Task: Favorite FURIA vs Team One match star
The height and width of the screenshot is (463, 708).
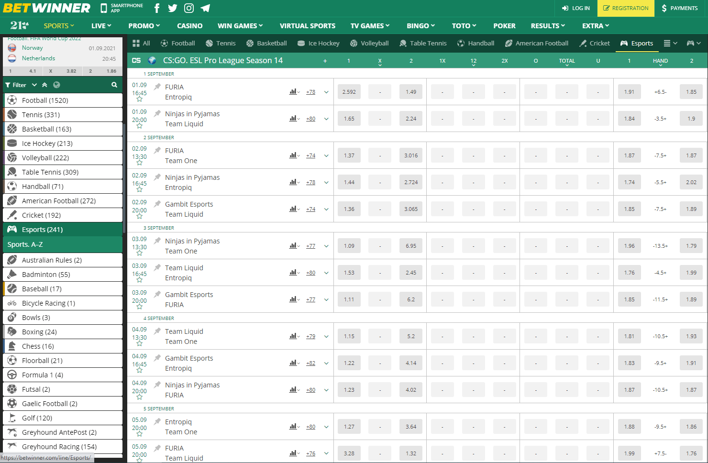Action: click(139, 163)
